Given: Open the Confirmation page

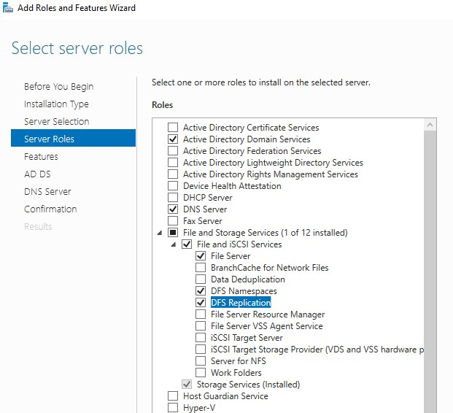Looking at the screenshot, I should tap(50, 209).
